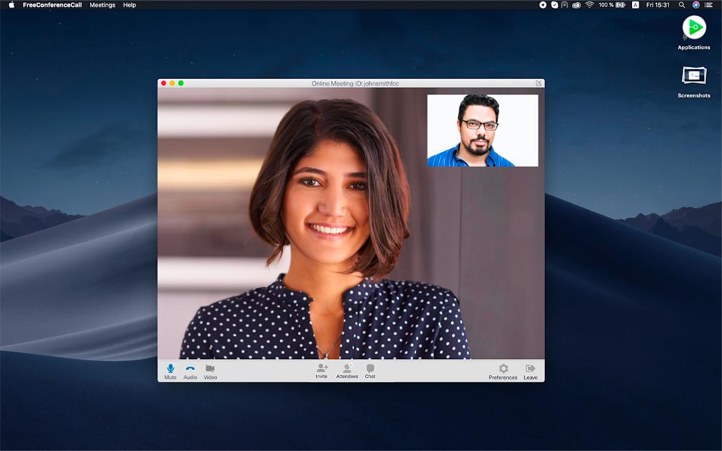
Task: Open the FreeConferenceCall app menu
Action: point(52,5)
